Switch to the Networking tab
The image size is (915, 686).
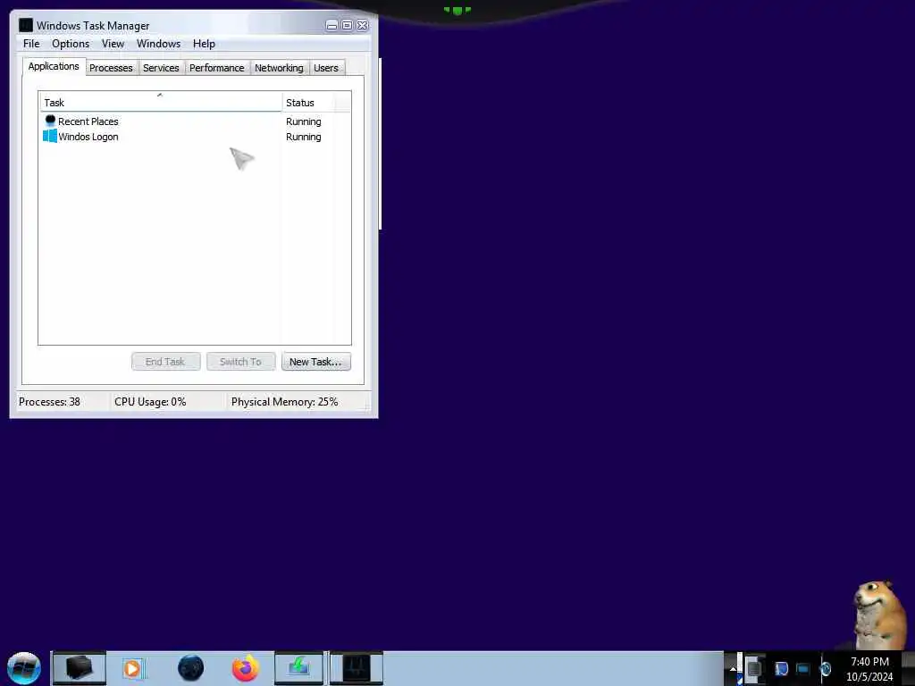279,68
